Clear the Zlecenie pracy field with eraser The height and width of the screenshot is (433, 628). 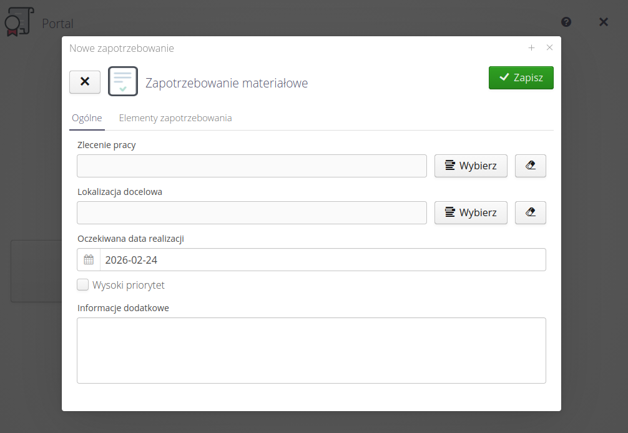tap(531, 166)
